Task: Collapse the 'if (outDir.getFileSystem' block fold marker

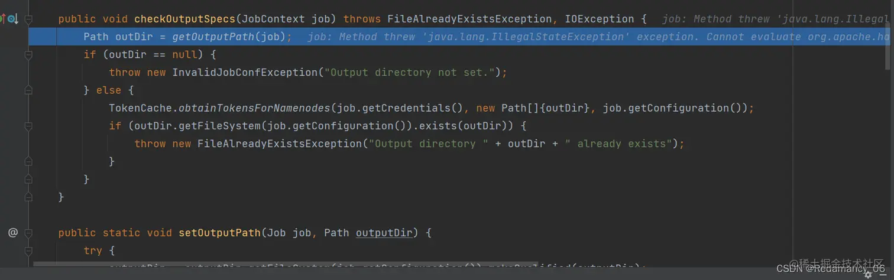Action: [28, 126]
